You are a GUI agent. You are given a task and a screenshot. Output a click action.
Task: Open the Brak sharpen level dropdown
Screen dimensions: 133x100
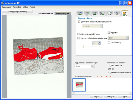(x=127, y=38)
